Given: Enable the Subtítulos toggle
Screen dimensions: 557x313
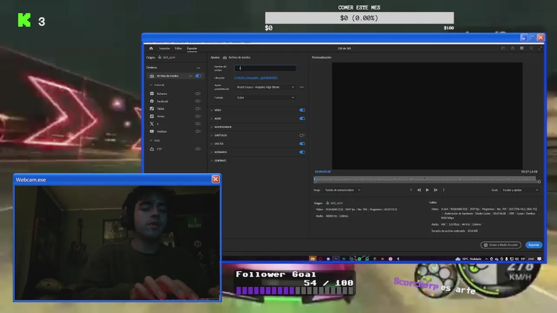Looking at the screenshot, I should (x=302, y=135).
